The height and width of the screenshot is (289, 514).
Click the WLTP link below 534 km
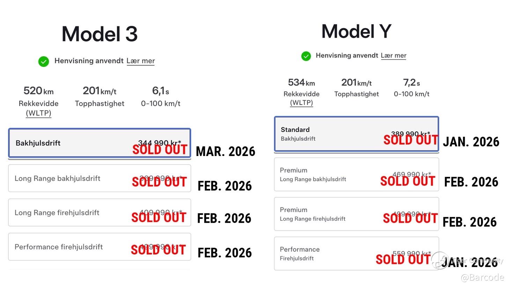click(x=301, y=103)
